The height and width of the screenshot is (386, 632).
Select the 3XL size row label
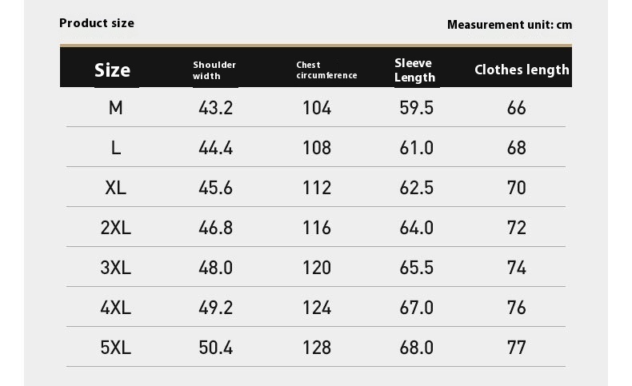116,268
